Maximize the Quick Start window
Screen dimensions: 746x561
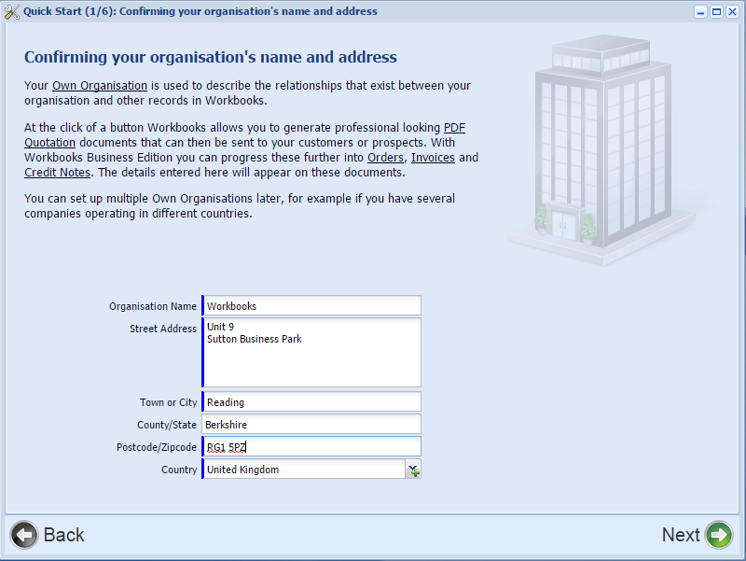(716, 11)
